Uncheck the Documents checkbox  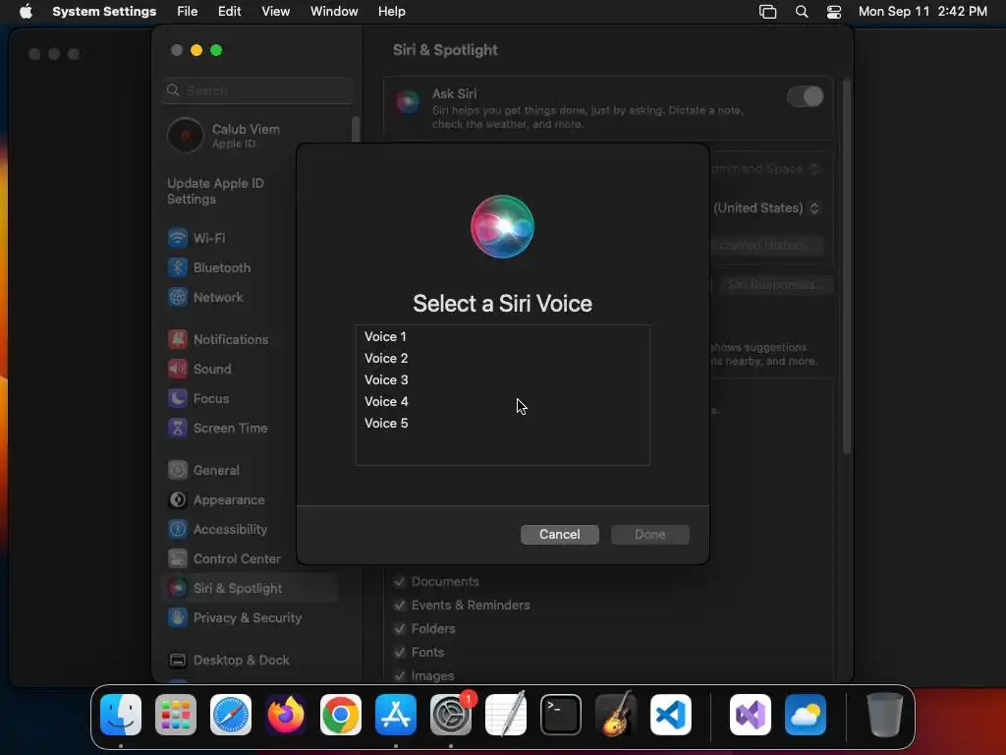(400, 582)
